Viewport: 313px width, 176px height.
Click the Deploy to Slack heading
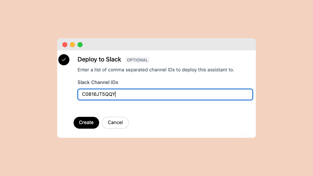tap(99, 60)
